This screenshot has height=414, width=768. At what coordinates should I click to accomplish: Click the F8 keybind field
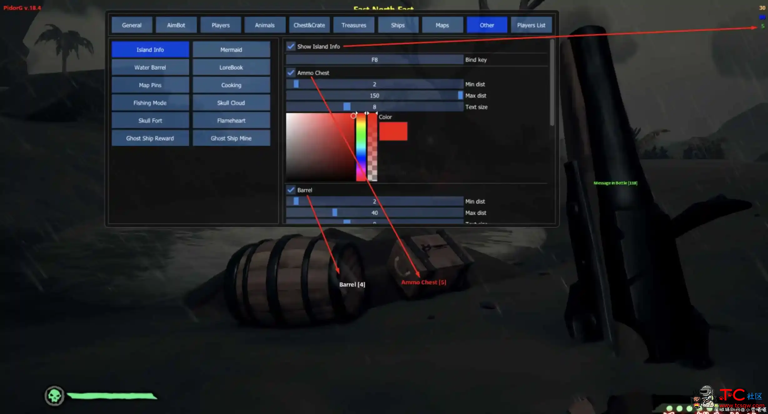pos(374,60)
